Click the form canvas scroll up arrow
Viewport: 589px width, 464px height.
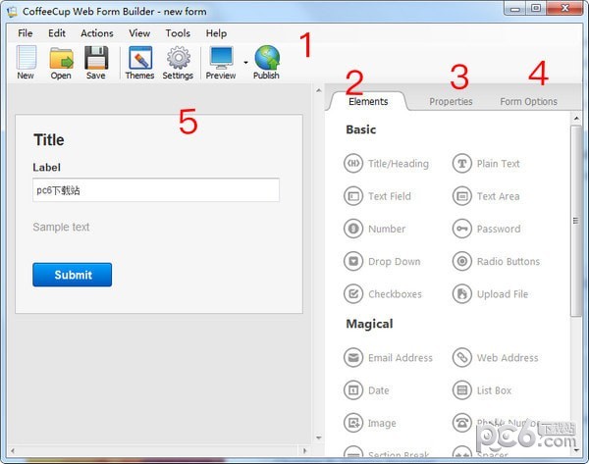(318, 90)
